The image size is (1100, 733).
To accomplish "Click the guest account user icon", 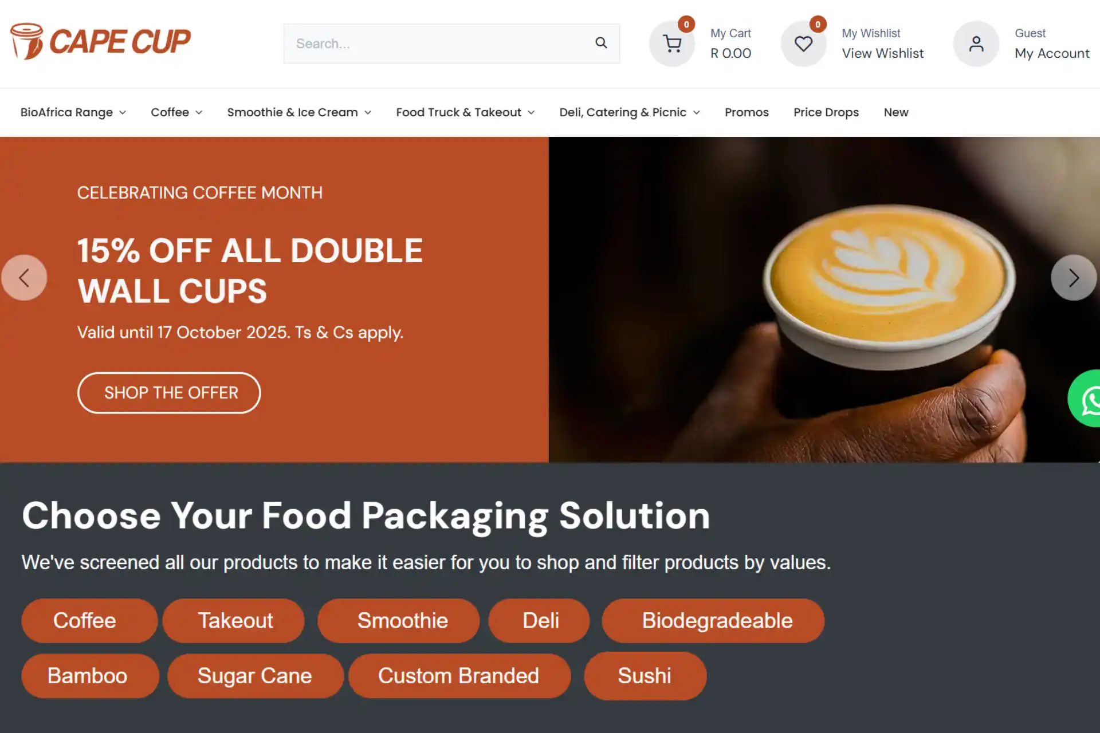I will tap(976, 44).
